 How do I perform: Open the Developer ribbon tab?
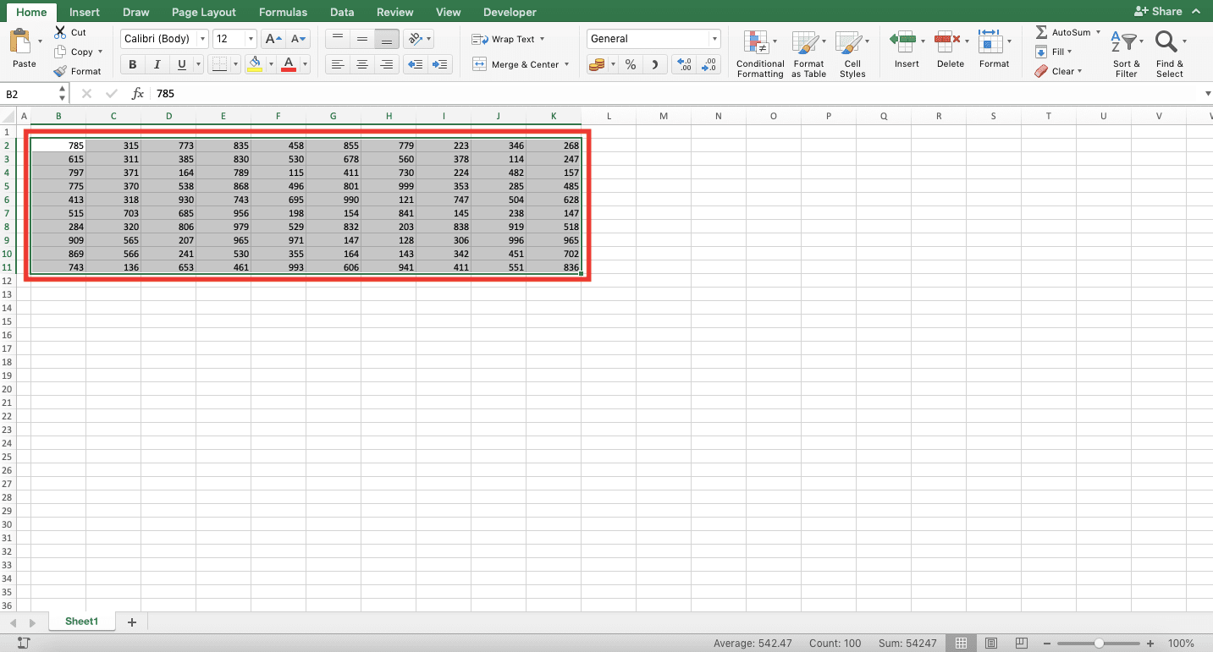(509, 12)
